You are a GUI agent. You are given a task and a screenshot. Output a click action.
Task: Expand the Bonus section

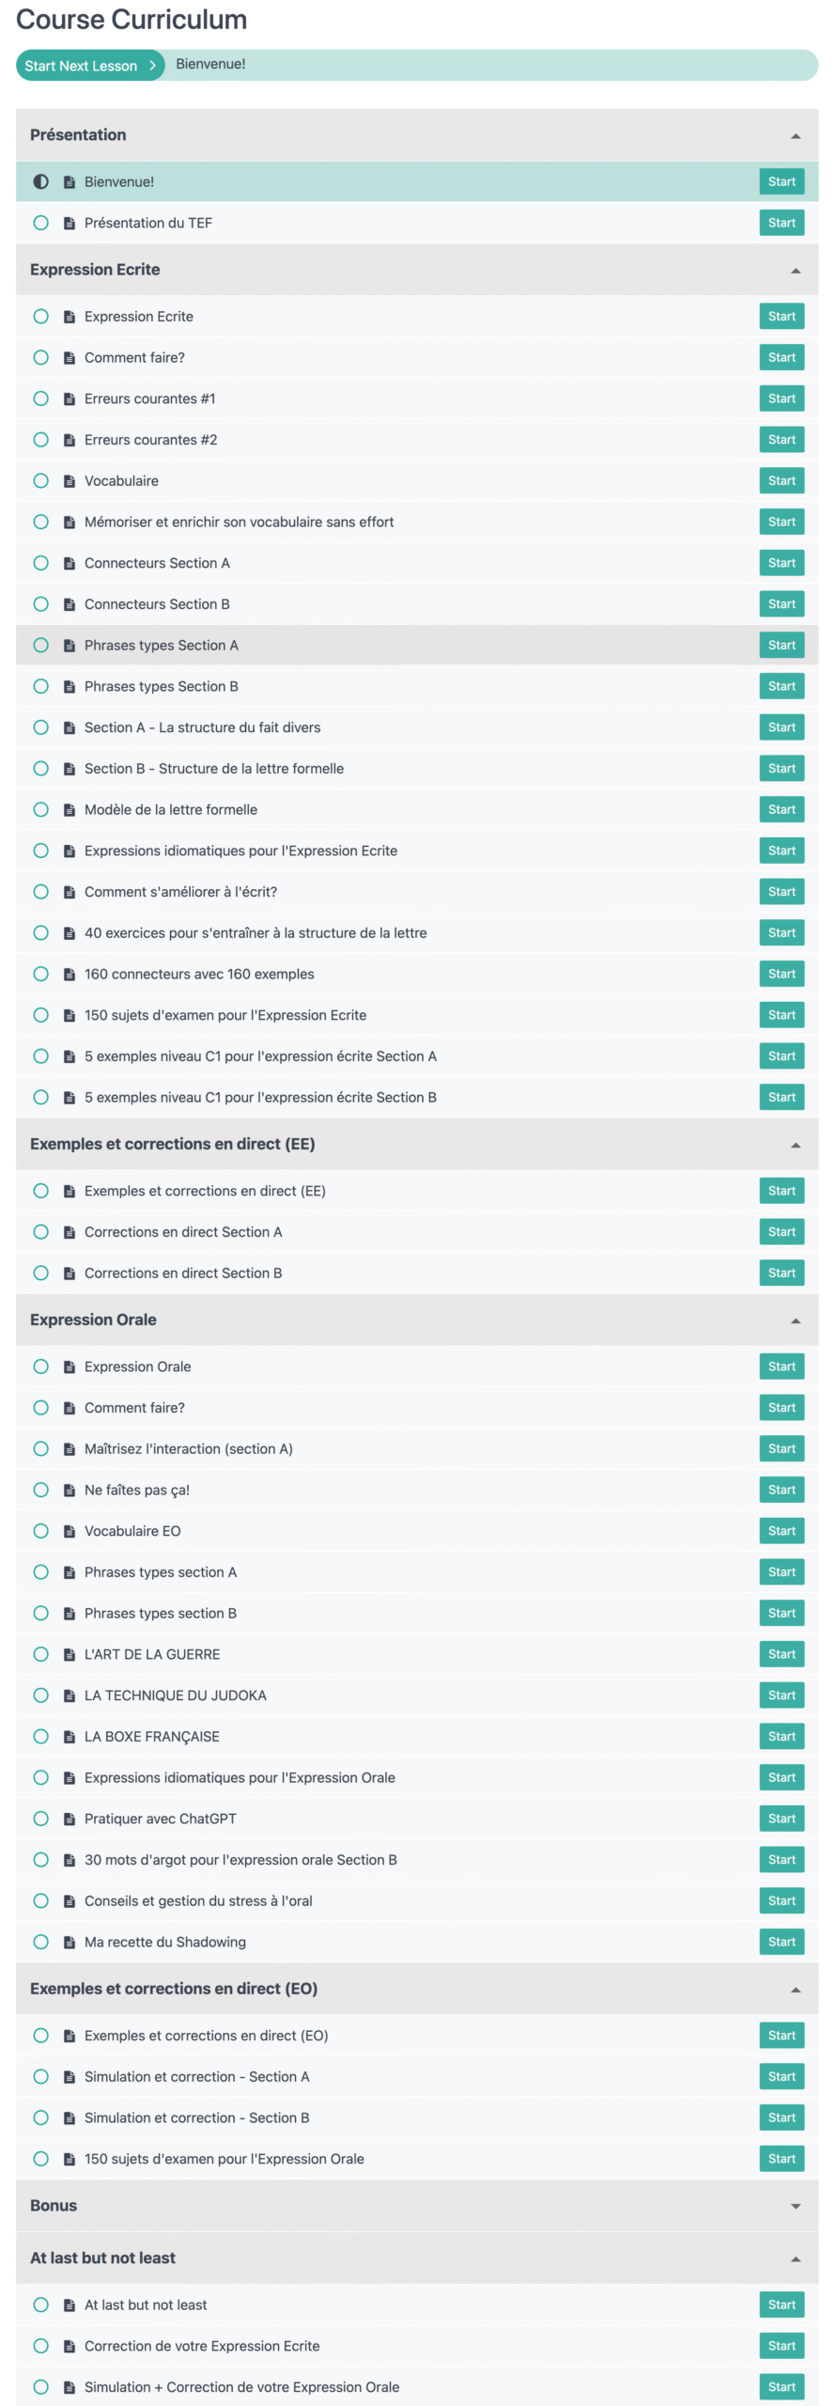tap(795, 2206)
